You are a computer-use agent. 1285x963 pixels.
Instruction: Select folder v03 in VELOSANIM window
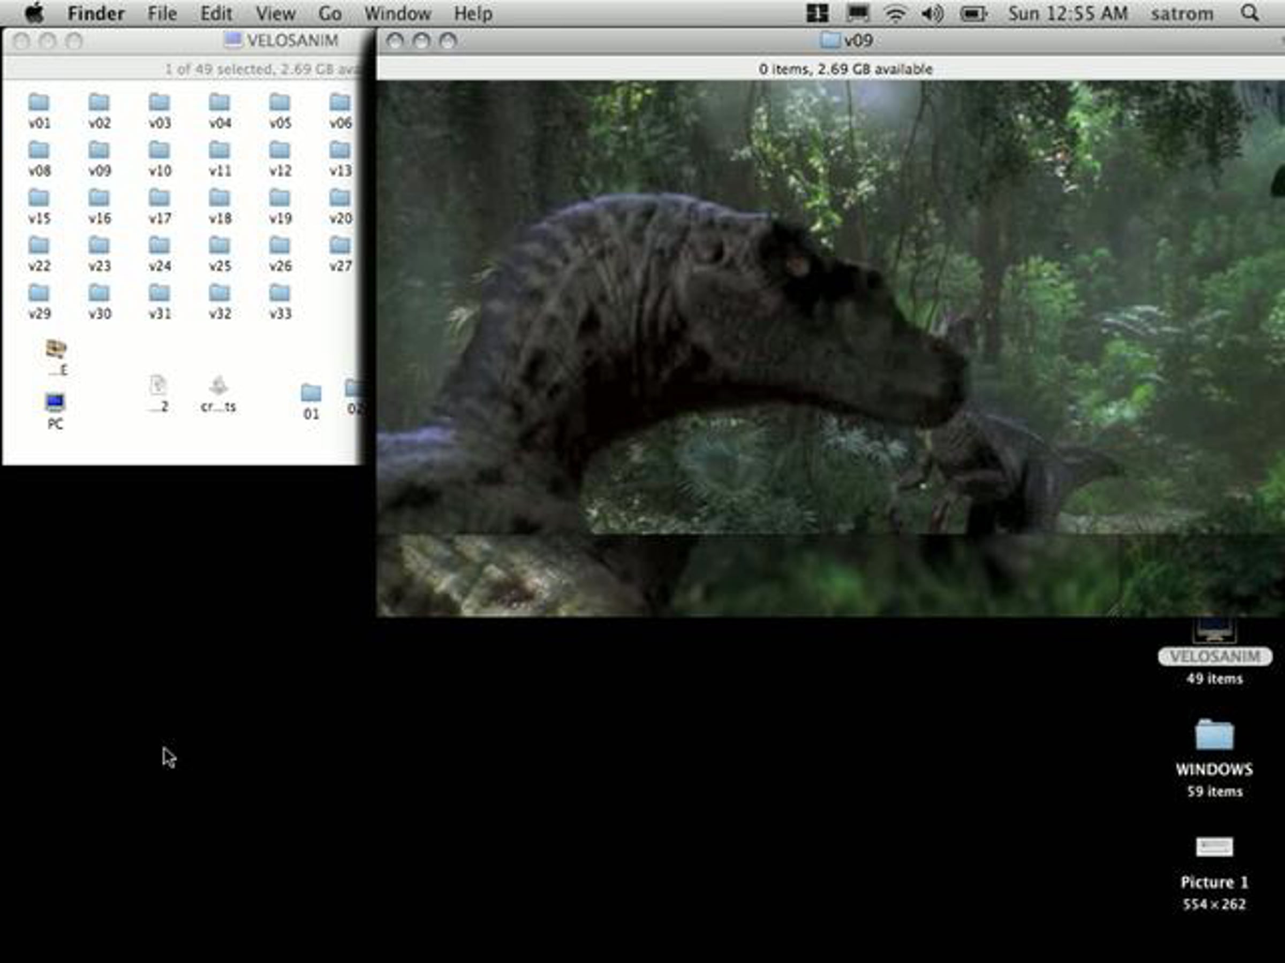coord(159,110)
